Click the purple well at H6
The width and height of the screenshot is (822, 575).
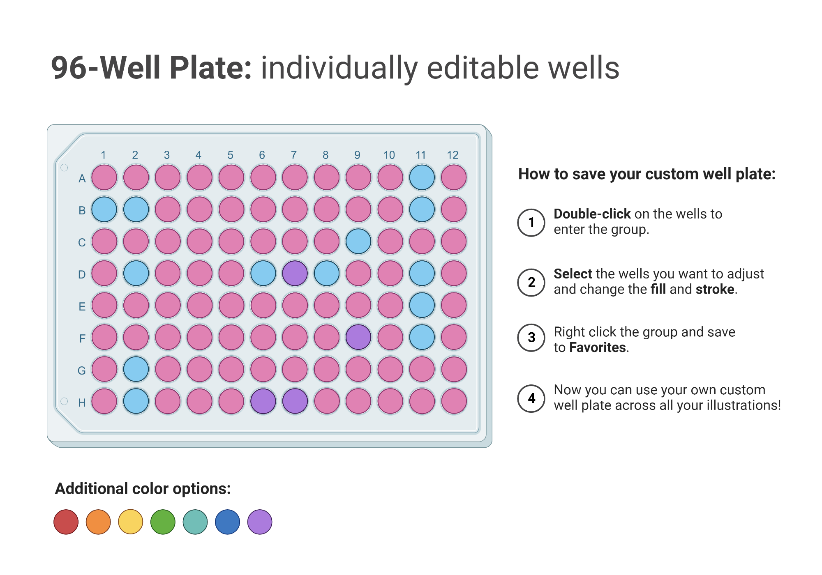(263, 401)
